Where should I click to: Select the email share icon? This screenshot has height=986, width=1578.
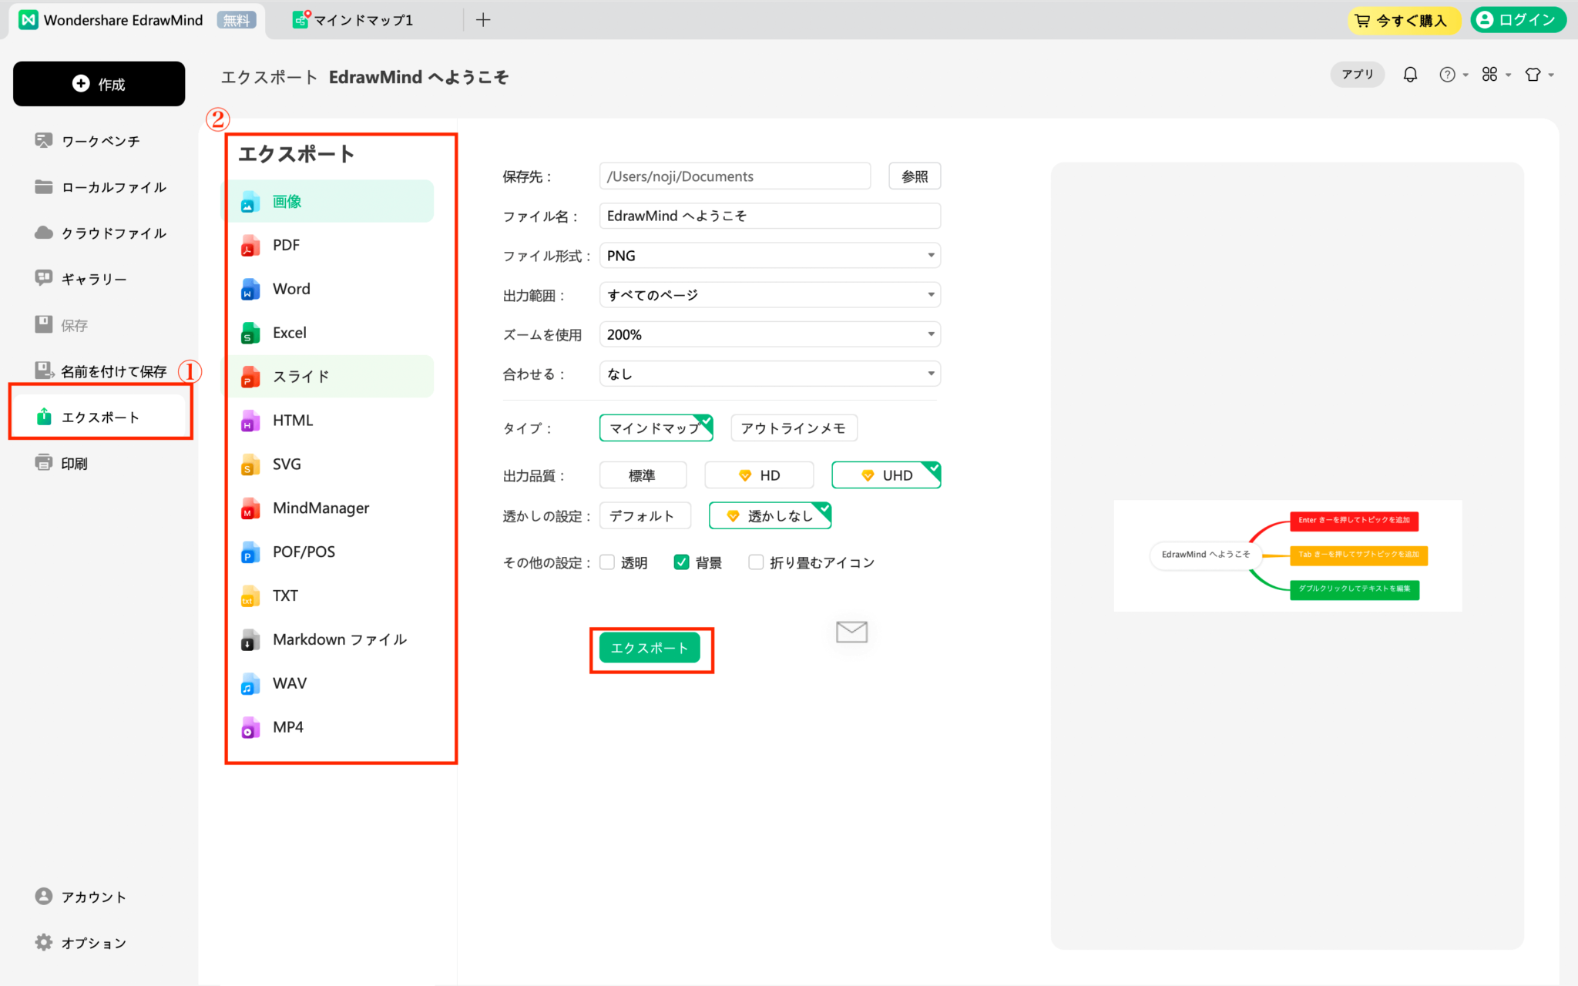851,632
